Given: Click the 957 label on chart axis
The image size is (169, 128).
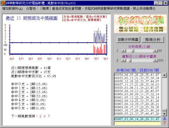Looking at the screenshot, I should pos(96,59).
